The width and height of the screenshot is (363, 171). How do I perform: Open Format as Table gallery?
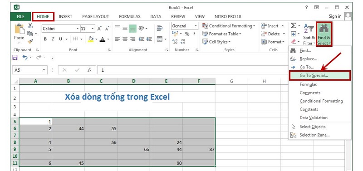[222, 34]
